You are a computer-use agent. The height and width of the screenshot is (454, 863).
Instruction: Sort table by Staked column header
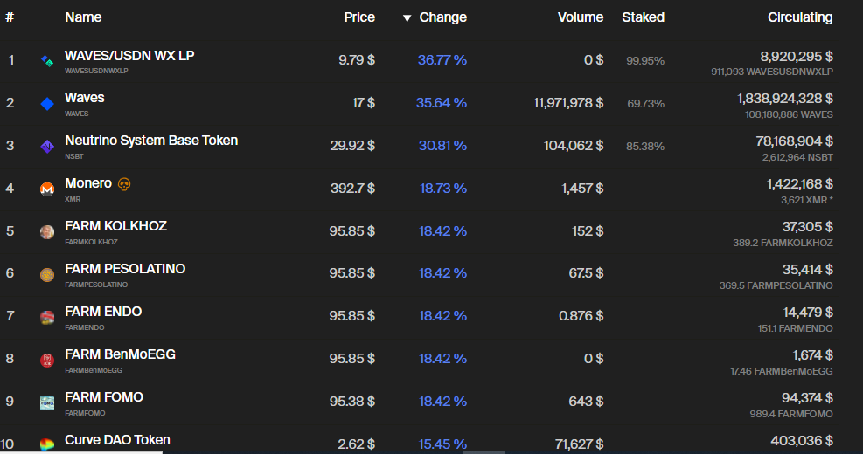[x=644, y=17]
